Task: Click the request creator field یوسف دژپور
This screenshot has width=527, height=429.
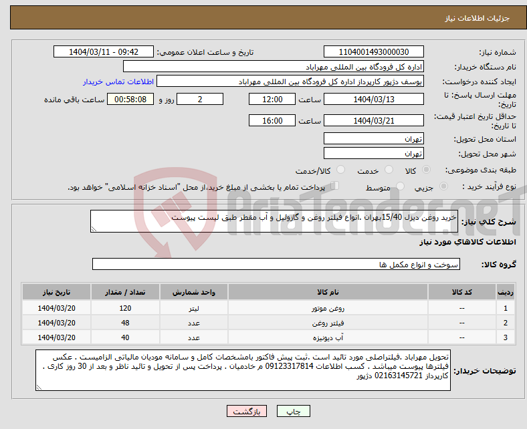Action: tap(290, 82)
